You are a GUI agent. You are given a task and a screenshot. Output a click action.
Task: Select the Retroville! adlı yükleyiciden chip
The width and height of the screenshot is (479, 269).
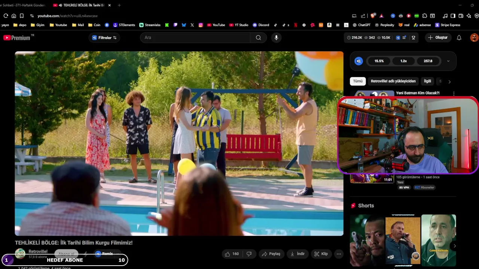pos(393,81)
